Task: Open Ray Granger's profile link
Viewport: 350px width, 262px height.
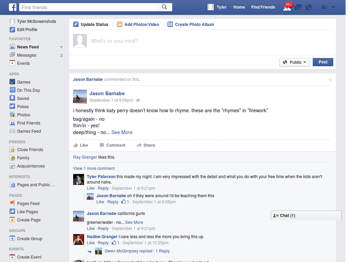Action: 85,157
